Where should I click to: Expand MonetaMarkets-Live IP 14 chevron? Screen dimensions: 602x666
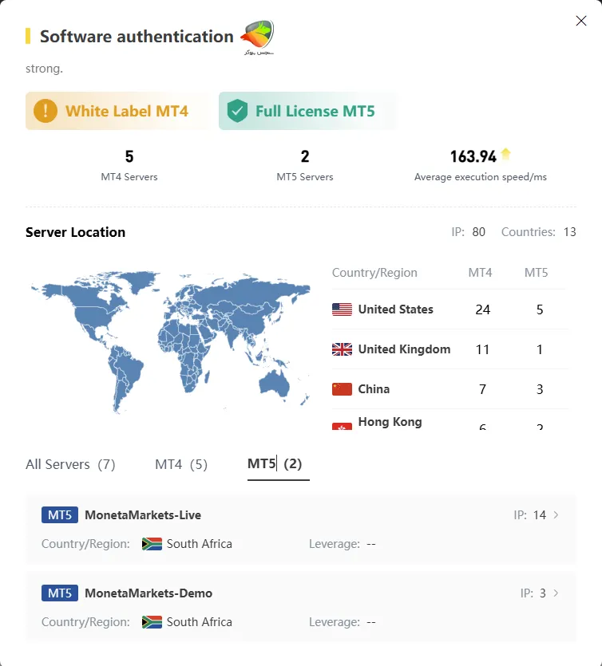click(556, 515)
